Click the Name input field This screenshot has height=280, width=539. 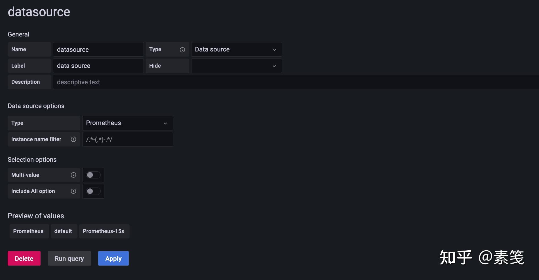[98, 49]
